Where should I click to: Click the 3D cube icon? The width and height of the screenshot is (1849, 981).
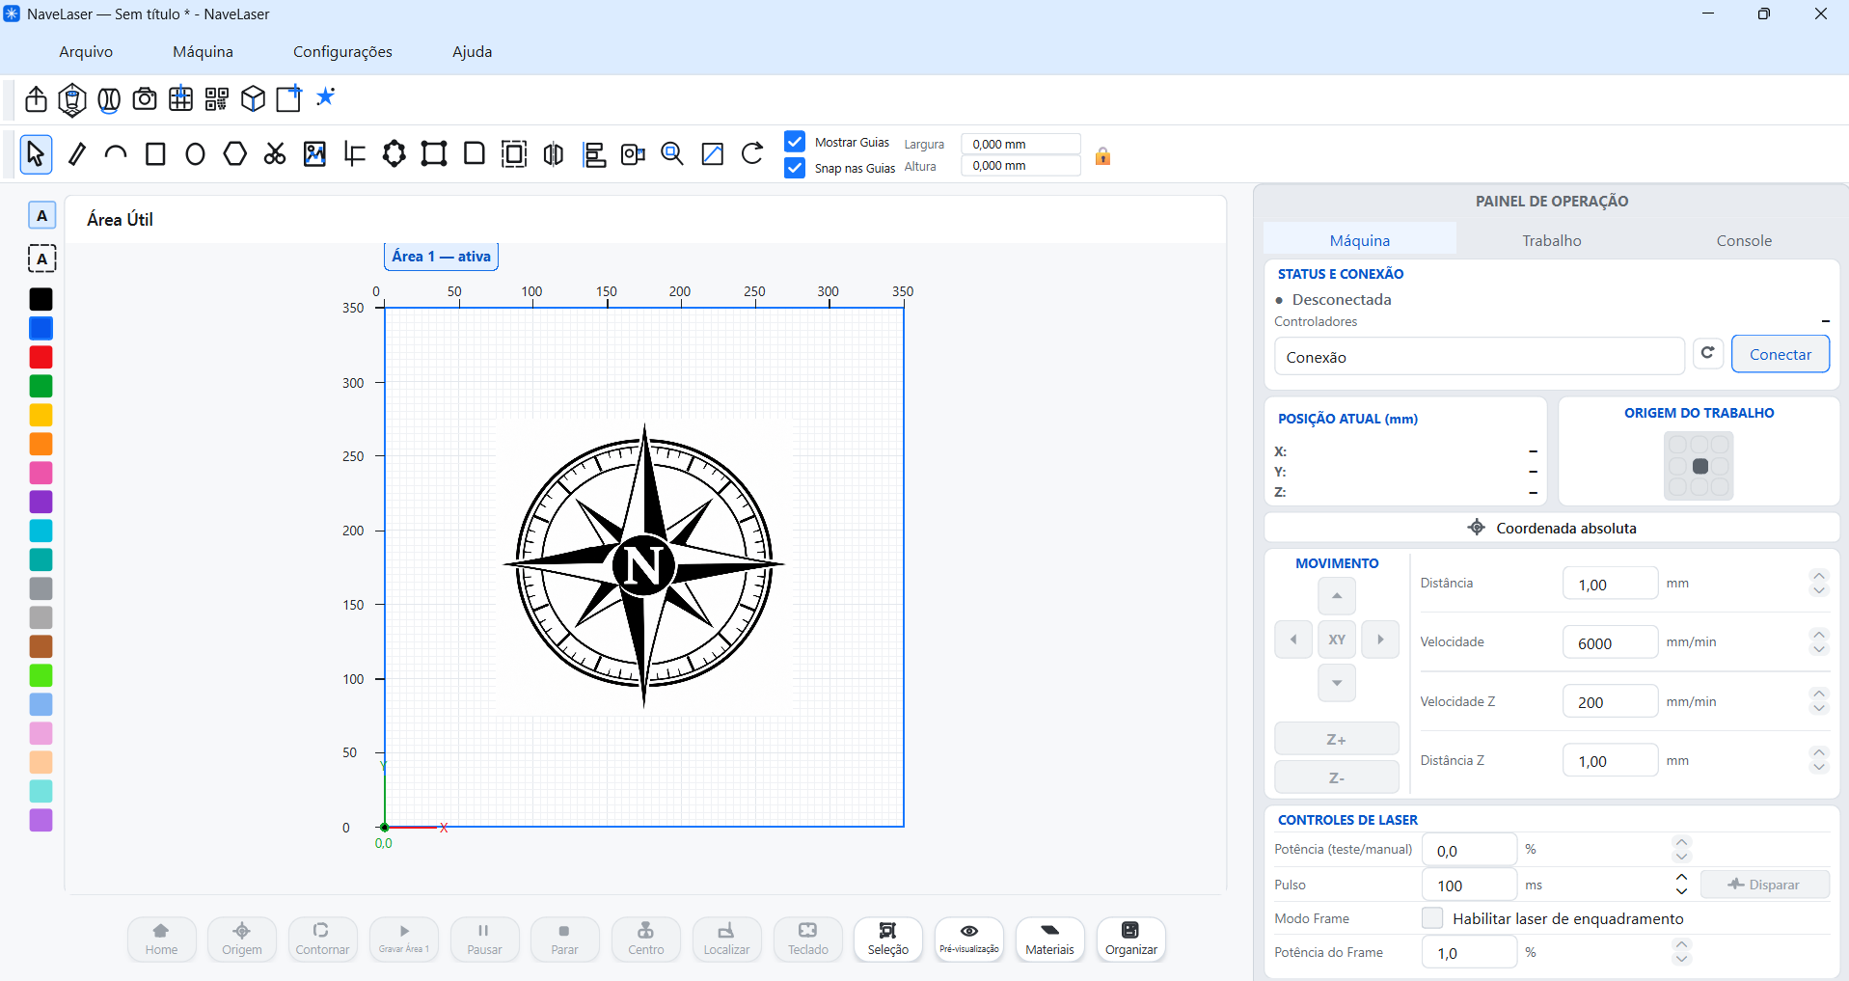253,99
